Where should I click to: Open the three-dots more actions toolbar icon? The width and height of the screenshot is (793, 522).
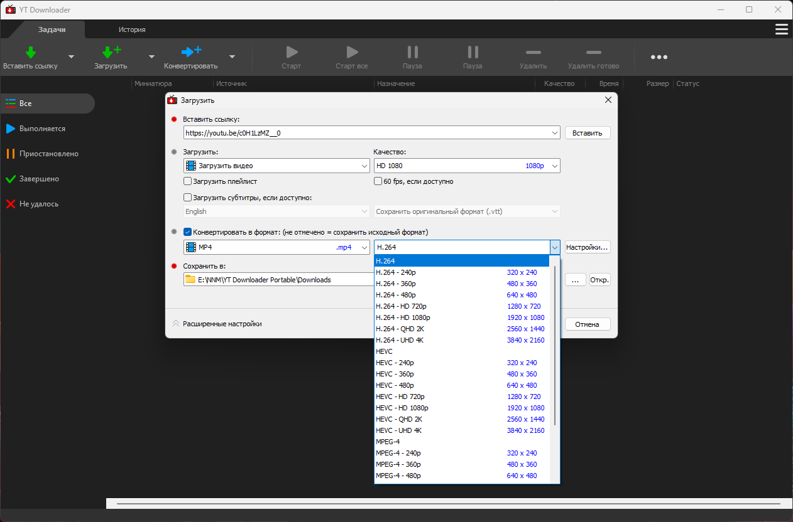pos(659,57)
